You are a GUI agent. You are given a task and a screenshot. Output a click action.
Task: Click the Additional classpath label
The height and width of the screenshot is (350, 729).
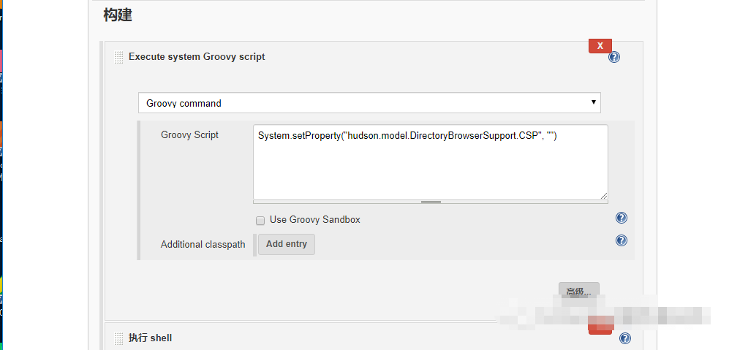203,245
